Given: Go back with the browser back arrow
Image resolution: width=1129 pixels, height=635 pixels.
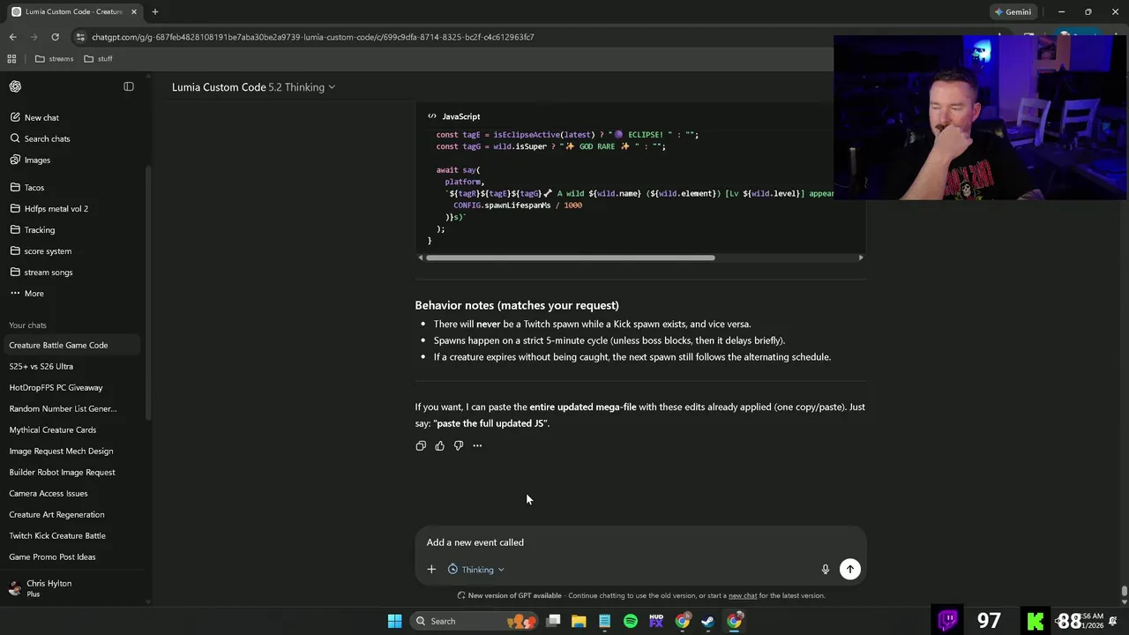Looking at the screenshot, I should coord(12,37).
